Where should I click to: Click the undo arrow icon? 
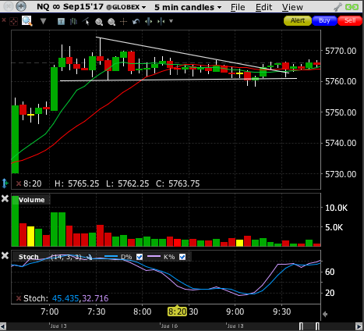tap(136, 21)
